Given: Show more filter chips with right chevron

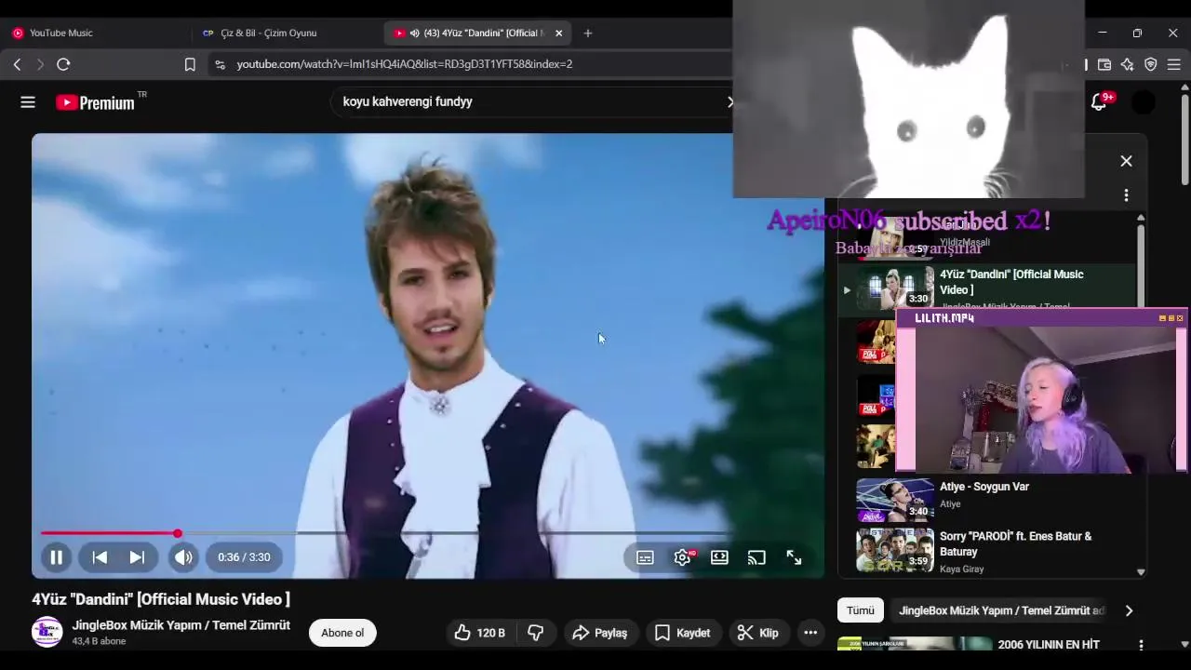Looking at the screenshot, I should tap(1129, 610).
